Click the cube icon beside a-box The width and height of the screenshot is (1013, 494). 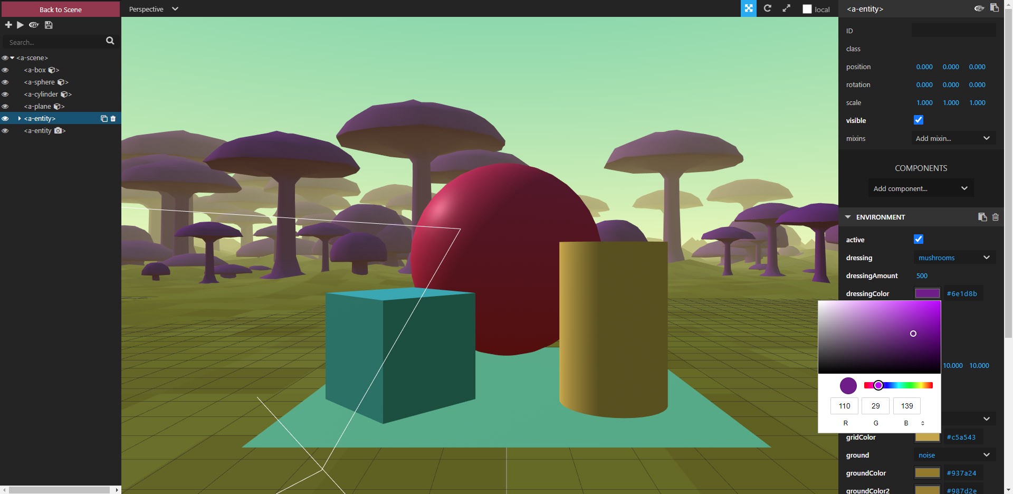pyautogui.click(x=52, y=70)
